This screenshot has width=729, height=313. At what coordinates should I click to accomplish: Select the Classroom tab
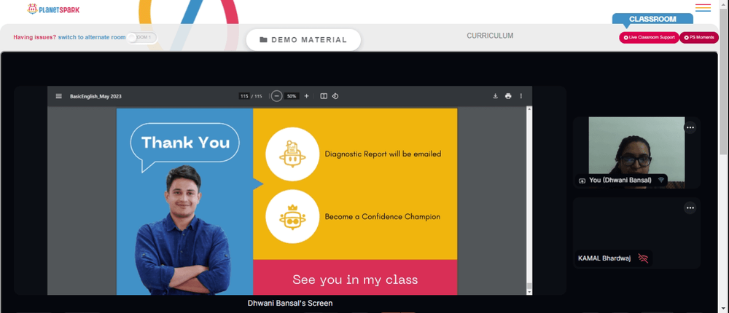pos(652,19)
